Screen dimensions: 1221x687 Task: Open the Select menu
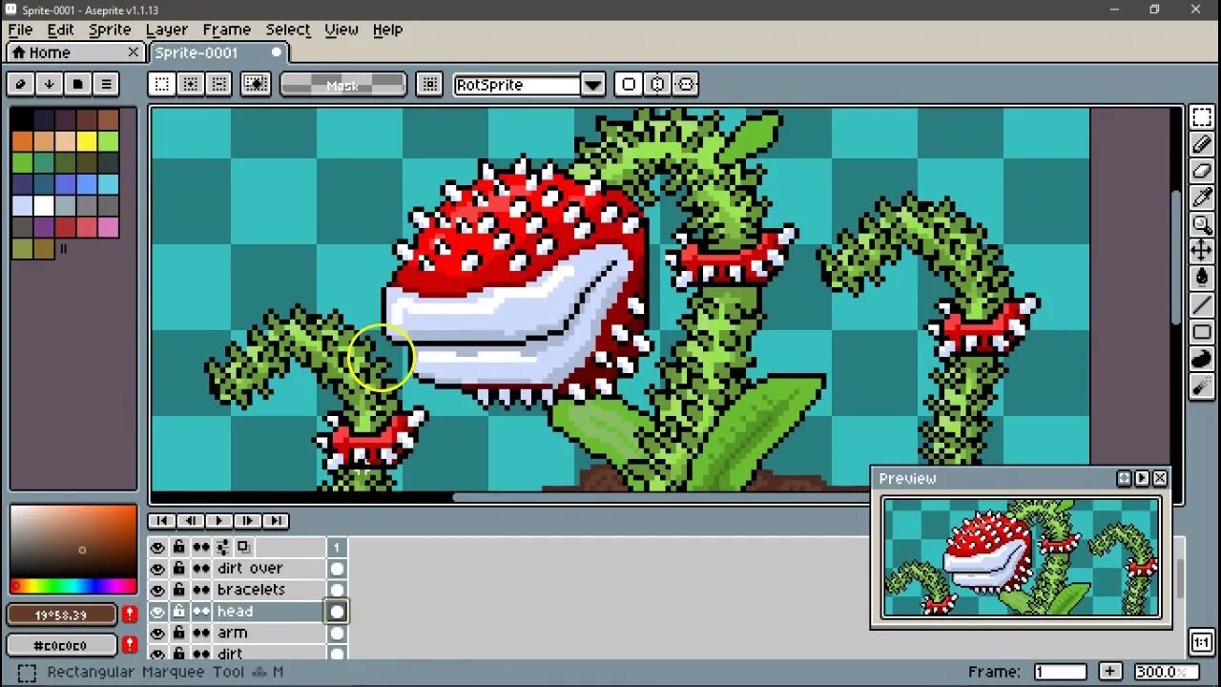288,30
